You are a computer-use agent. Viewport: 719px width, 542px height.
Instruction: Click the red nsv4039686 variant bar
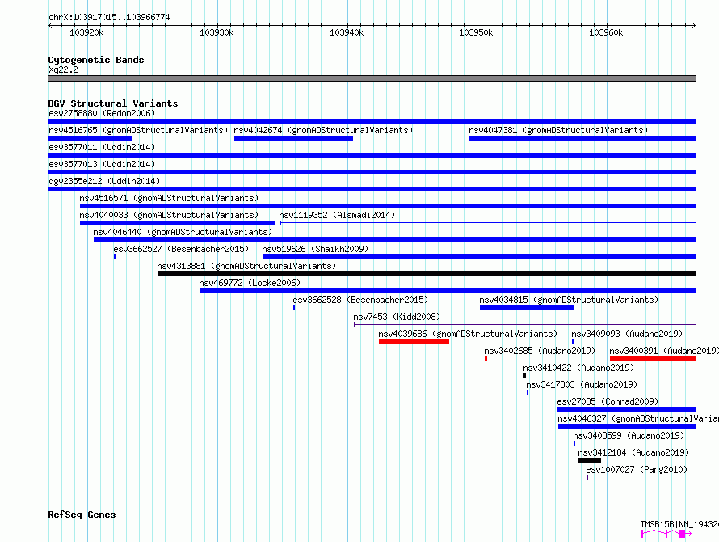coord(414,342)
